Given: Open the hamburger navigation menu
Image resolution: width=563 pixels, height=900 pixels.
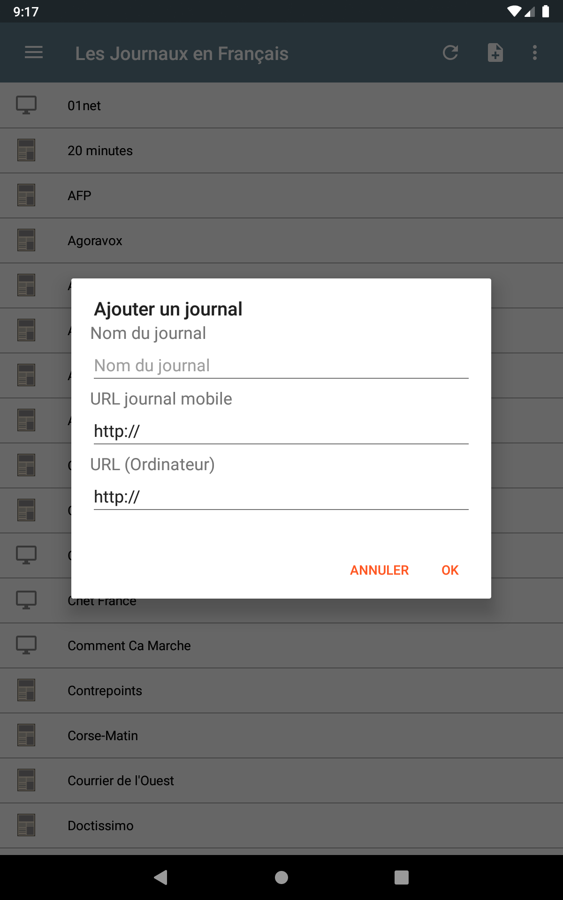Looking at the screenshot, I should [x=34, y=52].
